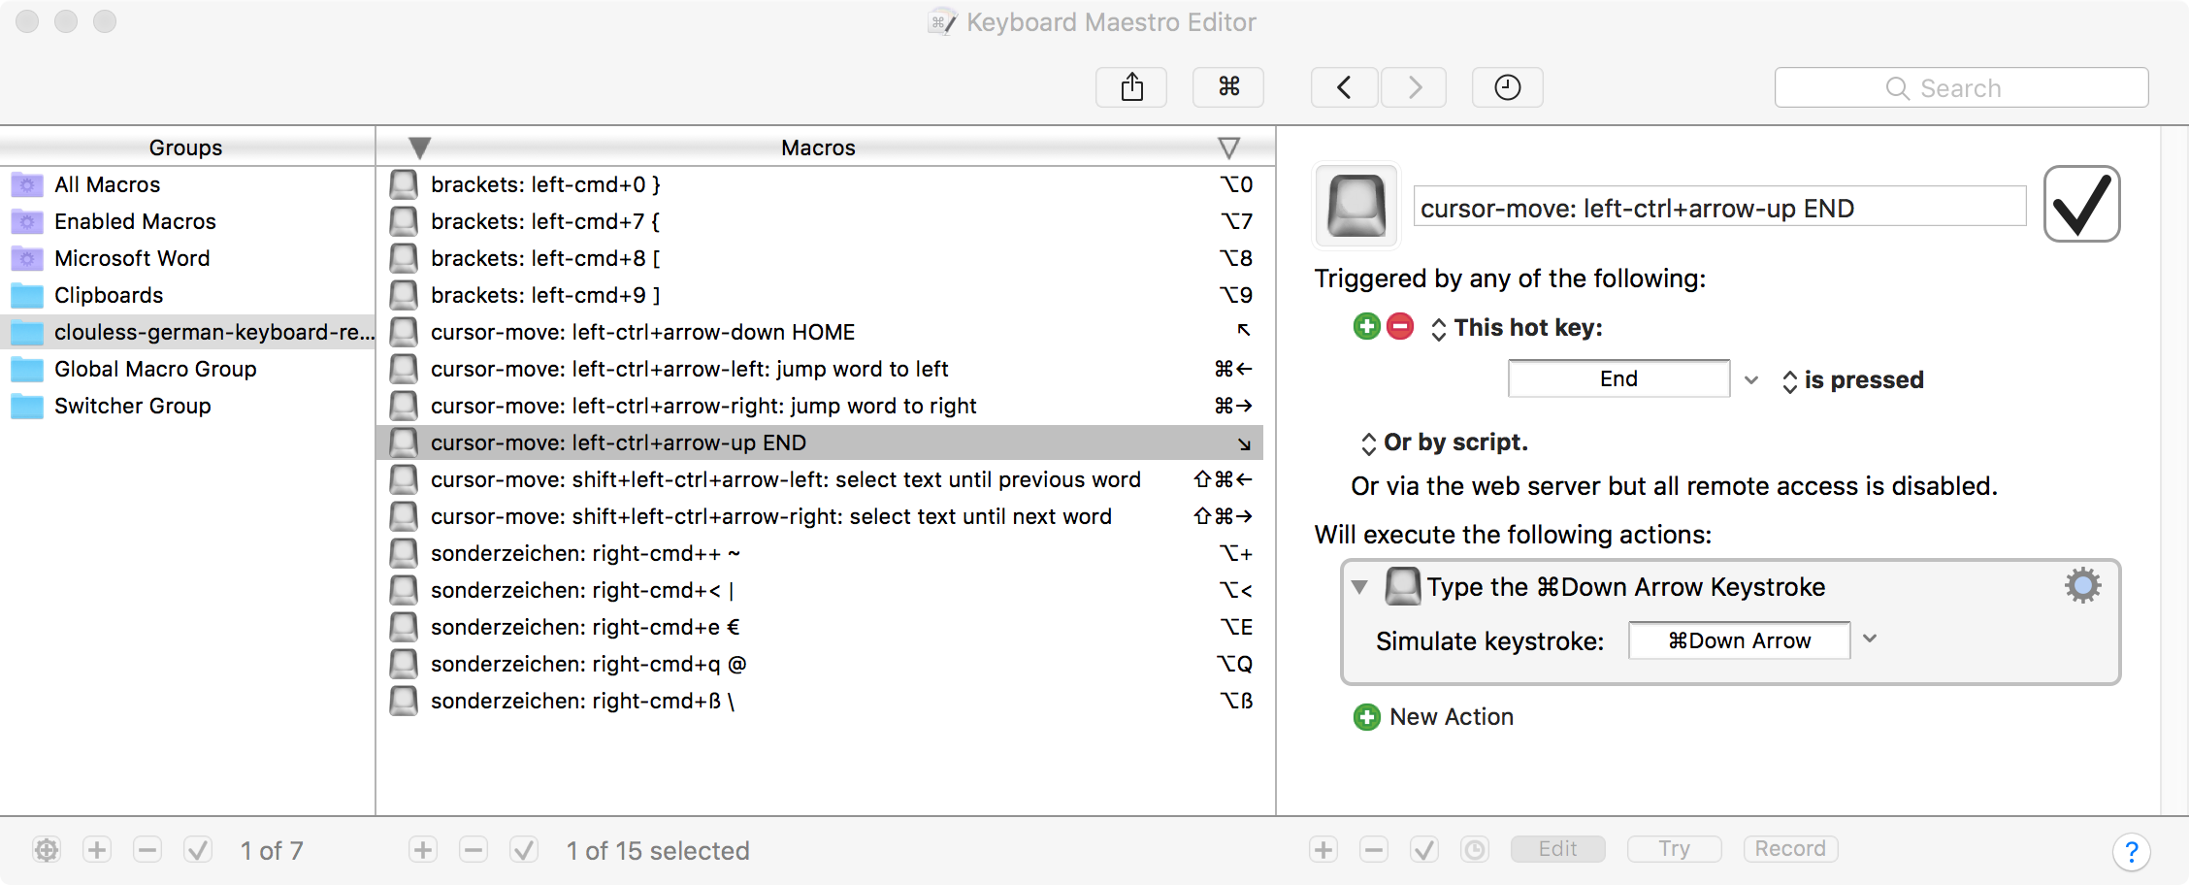
Task: Click the green add trigger icon
Action: 1366,327
